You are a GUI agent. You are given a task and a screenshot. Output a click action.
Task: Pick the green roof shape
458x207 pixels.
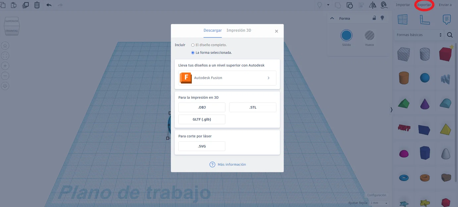tap(403, 104)
